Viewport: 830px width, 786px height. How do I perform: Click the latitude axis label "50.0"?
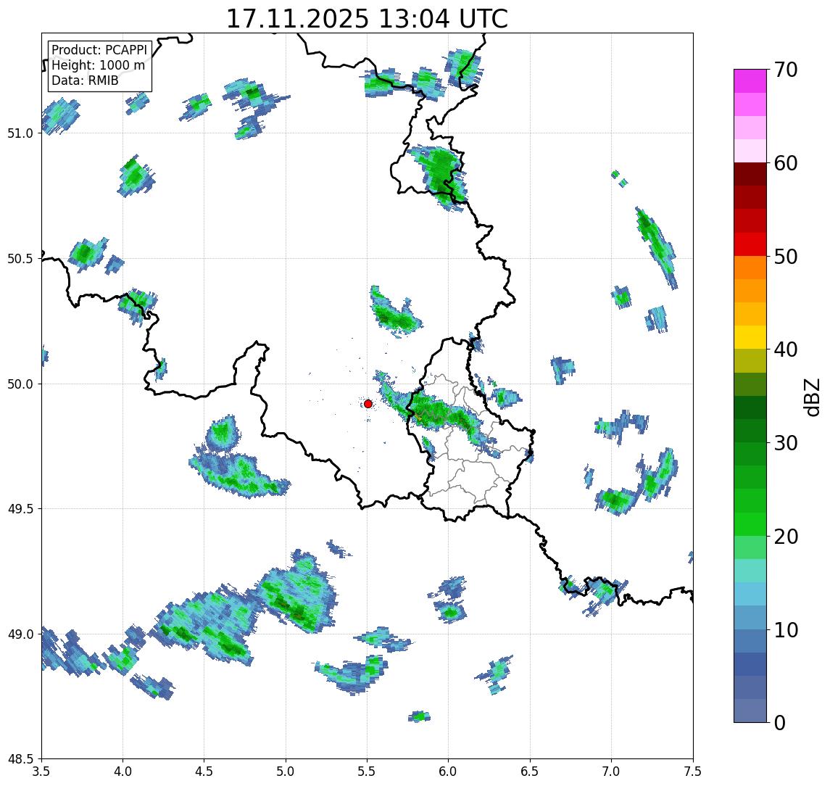(20, 384)
